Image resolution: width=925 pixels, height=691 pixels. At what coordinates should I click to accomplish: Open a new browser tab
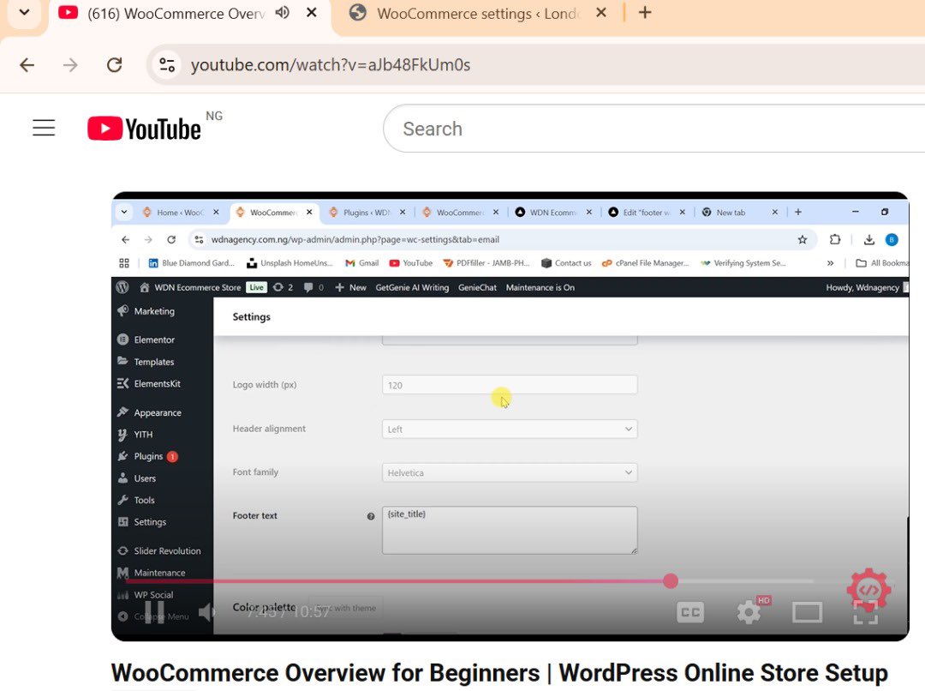click(645, 12)
